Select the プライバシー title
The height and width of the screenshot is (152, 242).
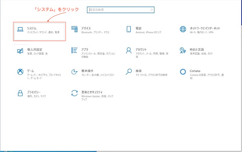click(34, 92)
